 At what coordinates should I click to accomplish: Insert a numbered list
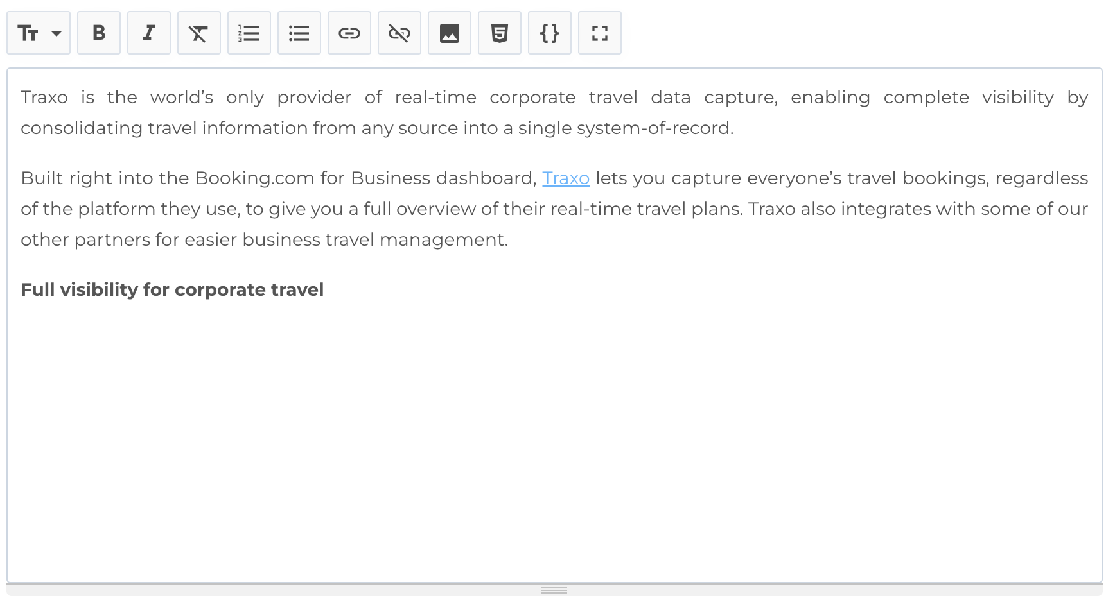[x=249, y=33]
